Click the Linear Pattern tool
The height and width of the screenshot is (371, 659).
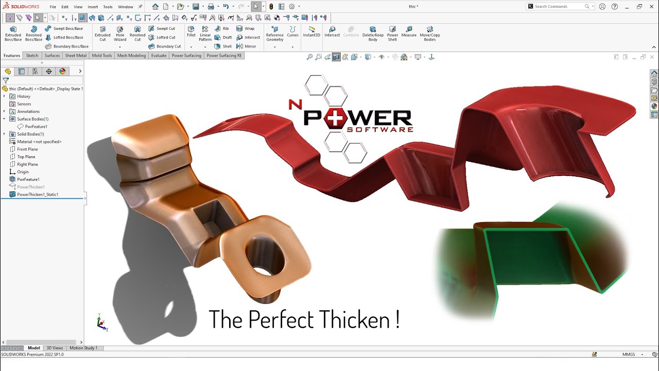(x=205, y=33)
